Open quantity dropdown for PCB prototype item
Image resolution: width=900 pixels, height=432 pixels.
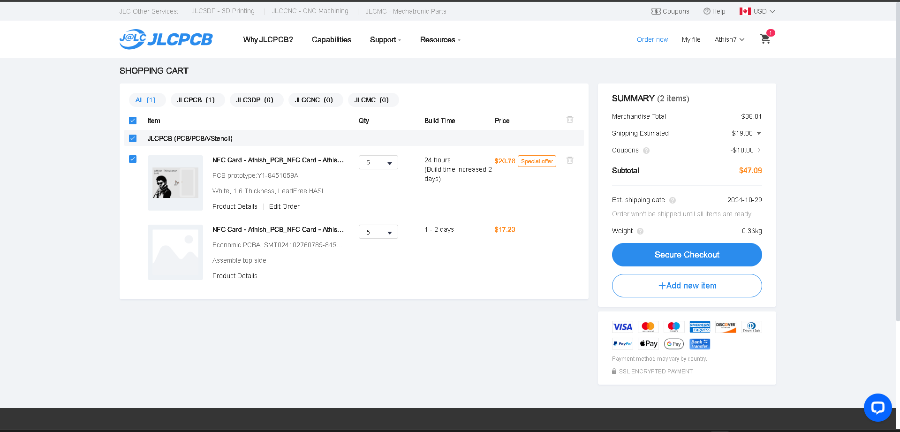(x=378, y=162)
